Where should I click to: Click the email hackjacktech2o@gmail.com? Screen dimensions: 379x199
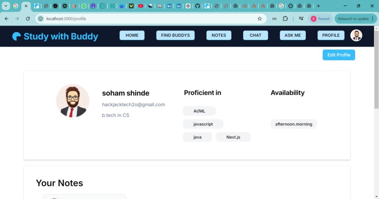click(x=134, y=104)
